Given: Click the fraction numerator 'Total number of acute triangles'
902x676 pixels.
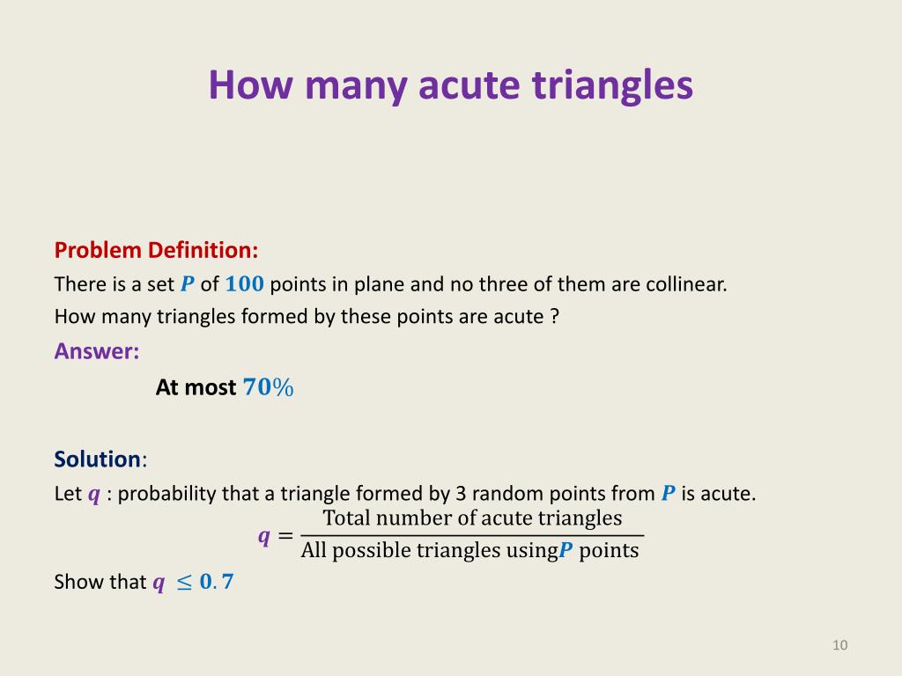Looking at the screenshot, I should [472, 518].
